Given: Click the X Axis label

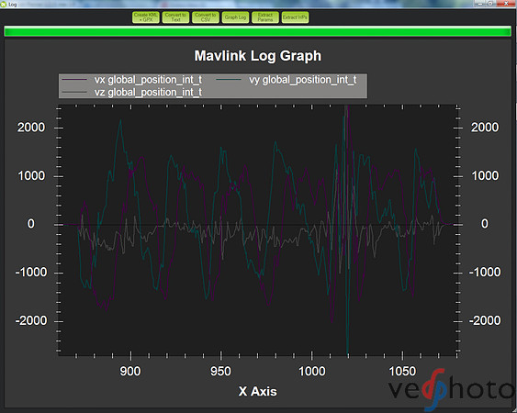Looking at the screenshot, I should tap(258, 392).
